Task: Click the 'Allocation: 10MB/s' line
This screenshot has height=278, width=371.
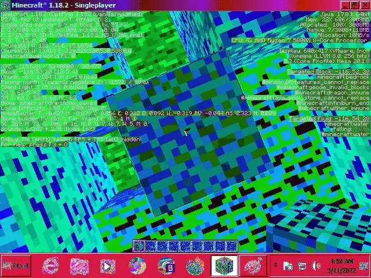Action: pos(343,35)
